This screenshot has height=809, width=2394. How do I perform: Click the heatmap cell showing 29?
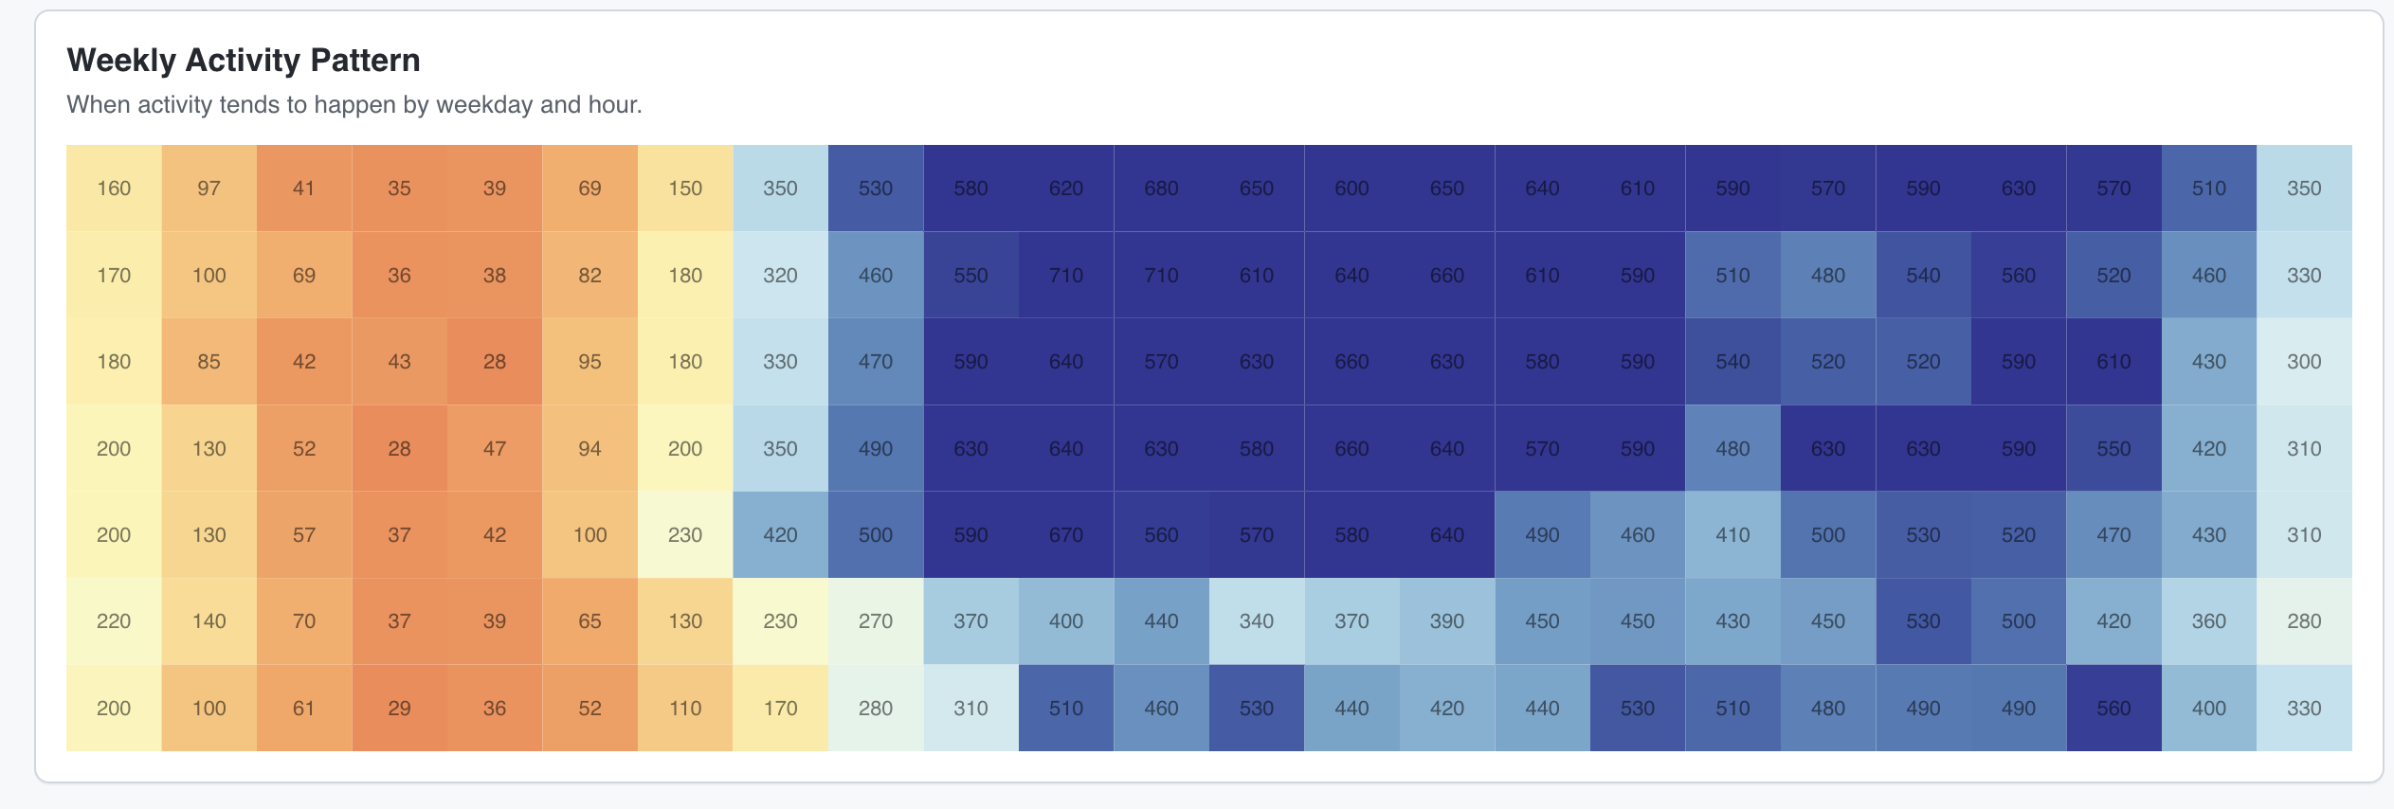point(399,708)
